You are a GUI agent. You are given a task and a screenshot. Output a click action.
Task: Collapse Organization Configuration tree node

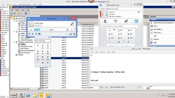tap(14, 21)
